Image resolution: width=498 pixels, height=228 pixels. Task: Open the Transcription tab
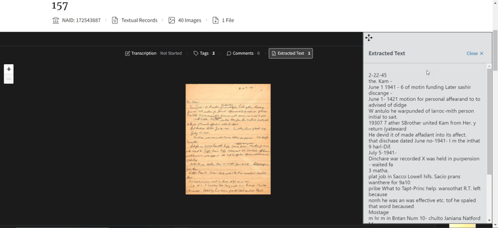pos(153,54)
